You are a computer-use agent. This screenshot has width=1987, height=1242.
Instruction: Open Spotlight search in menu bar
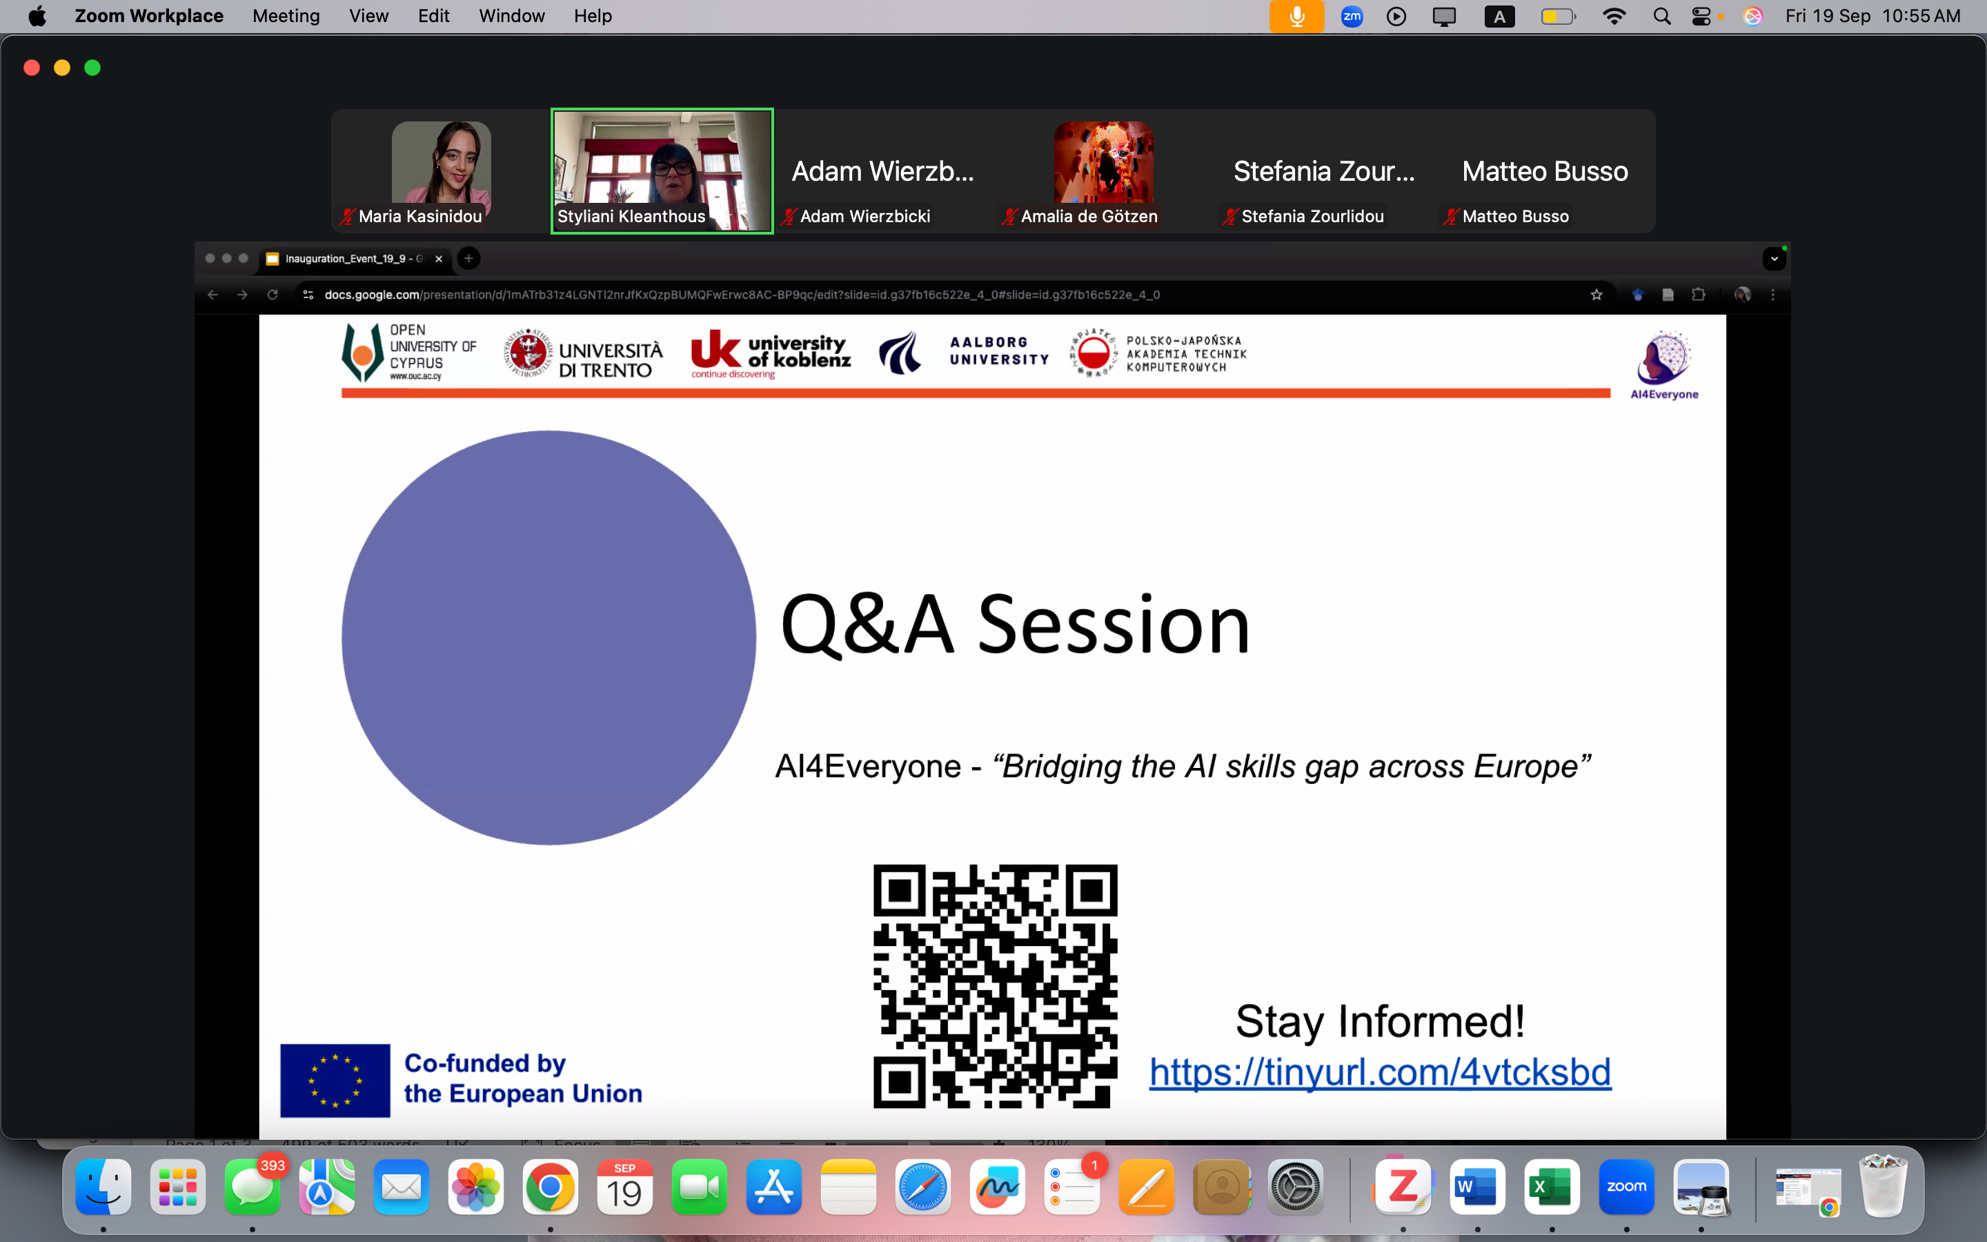click(1662, 17)
